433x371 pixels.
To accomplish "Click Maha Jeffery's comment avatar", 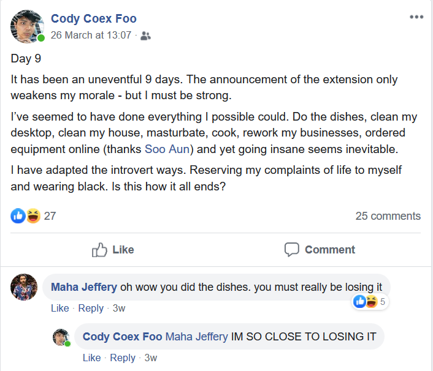I will [24, 287].
